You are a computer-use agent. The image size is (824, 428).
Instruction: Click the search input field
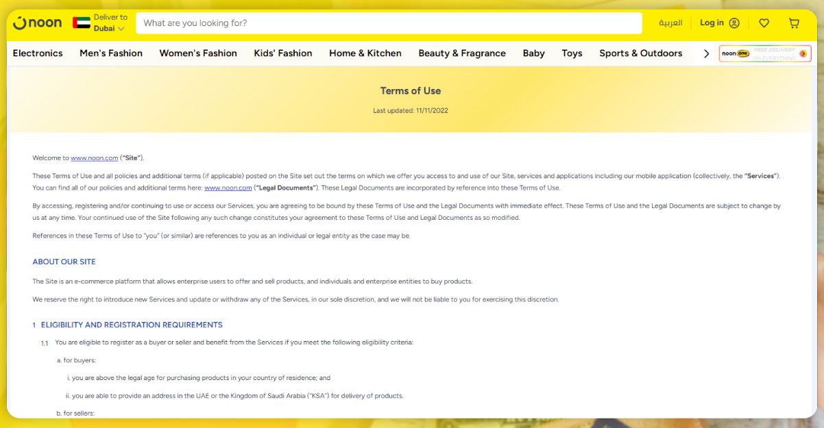[389, 23]
